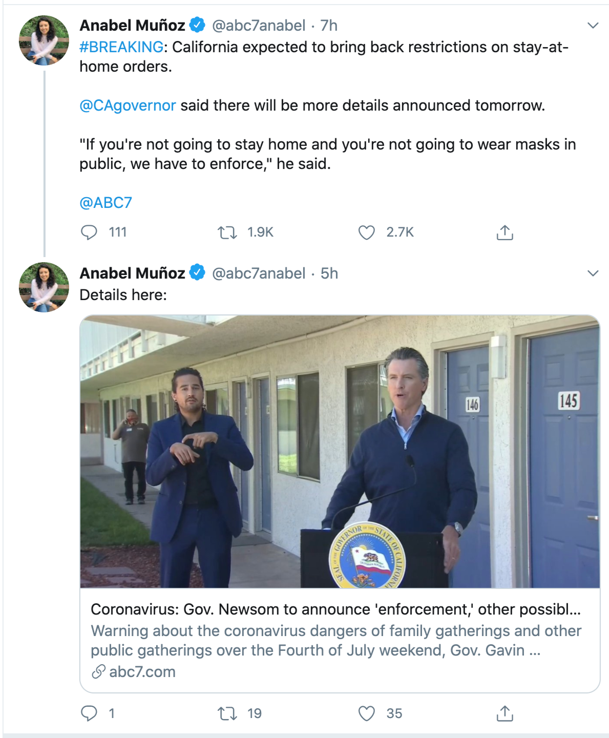The height and width of the screenshot is (738, 609).
Task: Click @abc7anabel handle on second tweet
Action: 259,273
